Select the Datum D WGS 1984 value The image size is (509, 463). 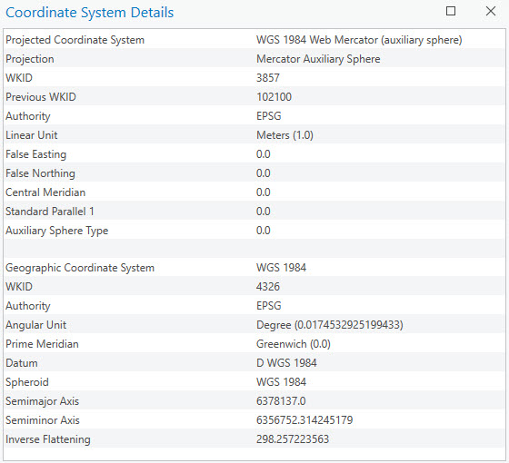(286, 363)
